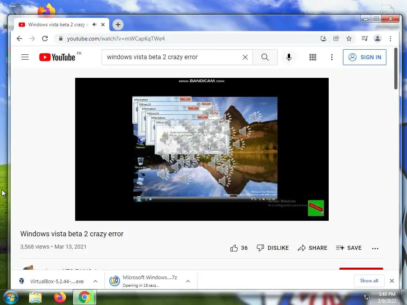Open the Windows Start orb

click(x=10, y=297)
